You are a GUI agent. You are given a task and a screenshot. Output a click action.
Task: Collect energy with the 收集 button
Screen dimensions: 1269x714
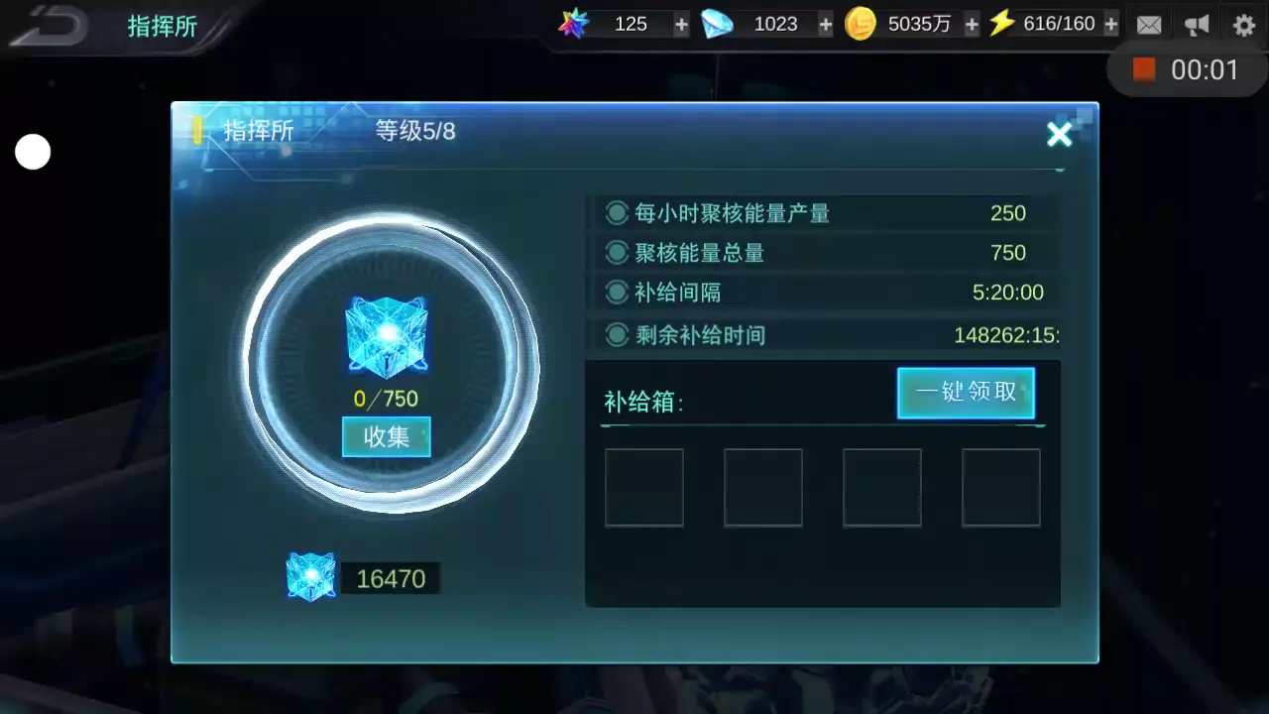387,436
